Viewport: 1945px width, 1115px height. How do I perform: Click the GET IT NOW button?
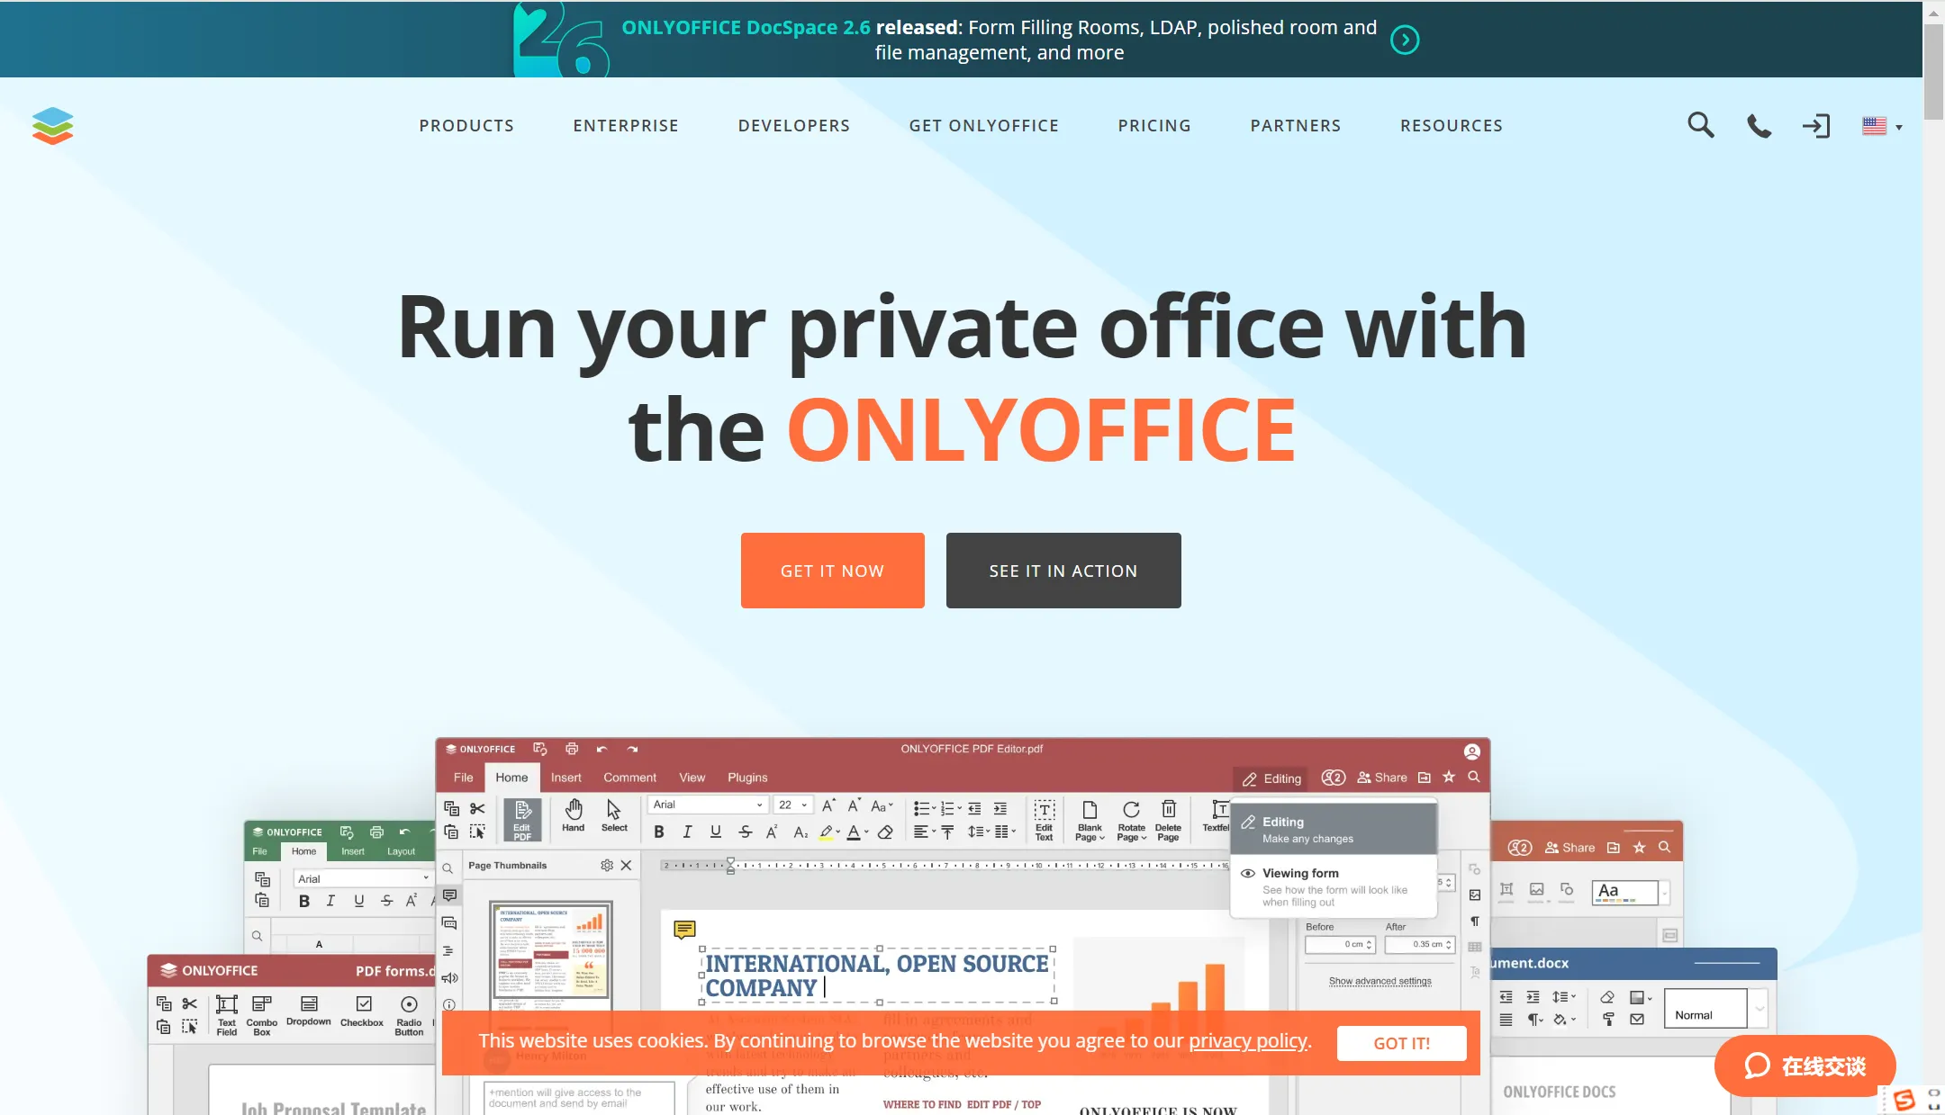click(x=832, y=571)
